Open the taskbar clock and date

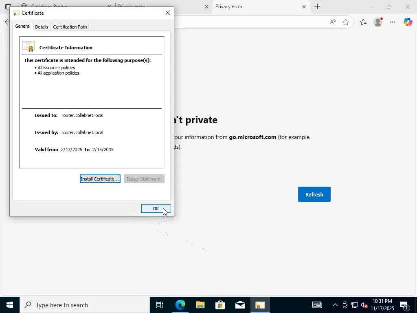coord(382,305)
